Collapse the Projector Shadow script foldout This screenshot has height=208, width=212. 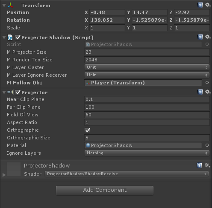[x=4, y=38]
